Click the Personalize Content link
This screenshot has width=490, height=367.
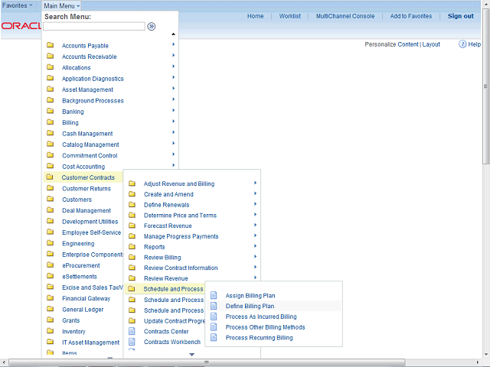[391, 44]
